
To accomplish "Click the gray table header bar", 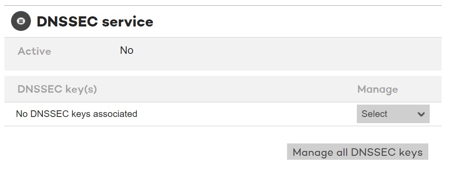I will coord(223,89).
